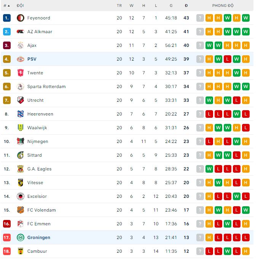This screenshot has height=260, width=258.
Task: Click the Groningen club logo
Action: coord(21,238)
